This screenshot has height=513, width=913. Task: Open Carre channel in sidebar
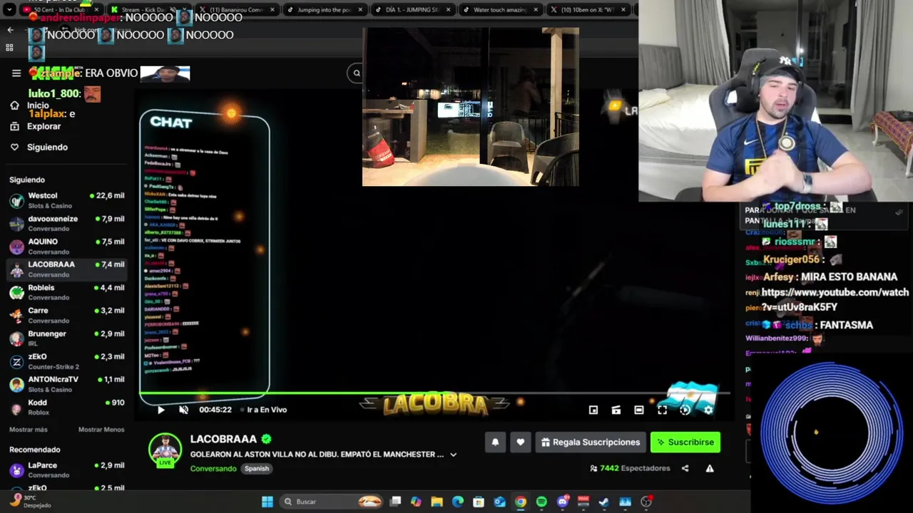[67, 316]
